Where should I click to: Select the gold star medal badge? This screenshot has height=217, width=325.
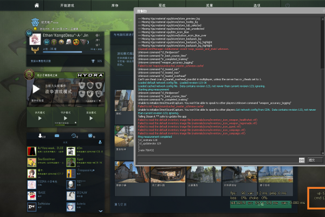[61, 42]
